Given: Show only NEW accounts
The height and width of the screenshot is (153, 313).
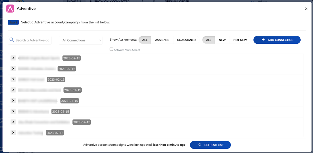Looking at the screenshot, I should 222,40.
